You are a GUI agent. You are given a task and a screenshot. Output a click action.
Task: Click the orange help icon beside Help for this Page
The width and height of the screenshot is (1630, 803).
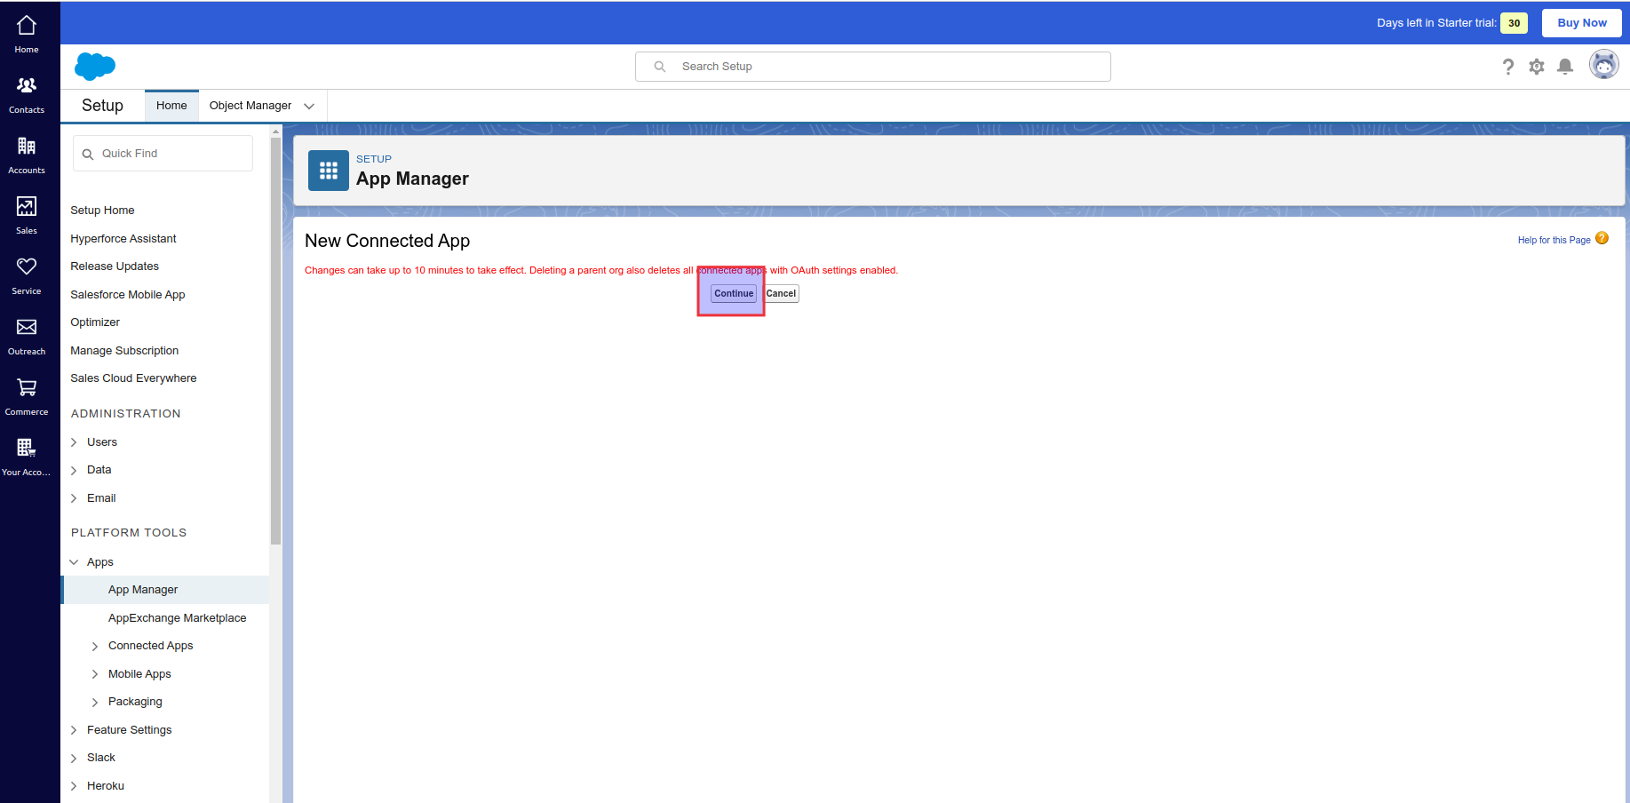point(1602,238)
